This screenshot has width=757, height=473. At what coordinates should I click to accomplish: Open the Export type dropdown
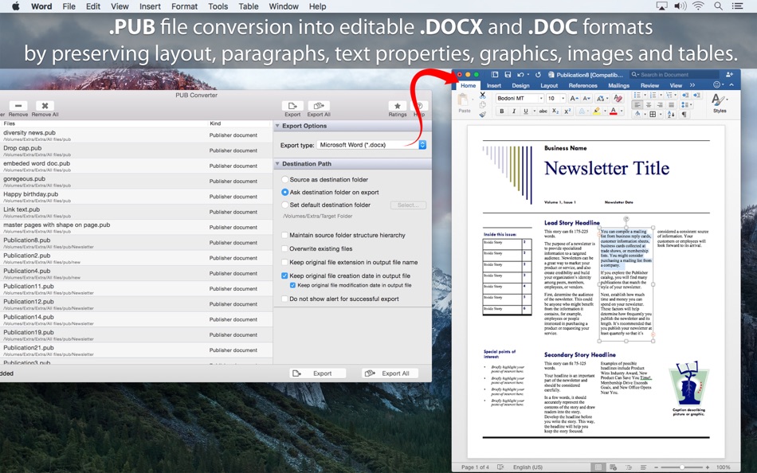click(371, 145)
